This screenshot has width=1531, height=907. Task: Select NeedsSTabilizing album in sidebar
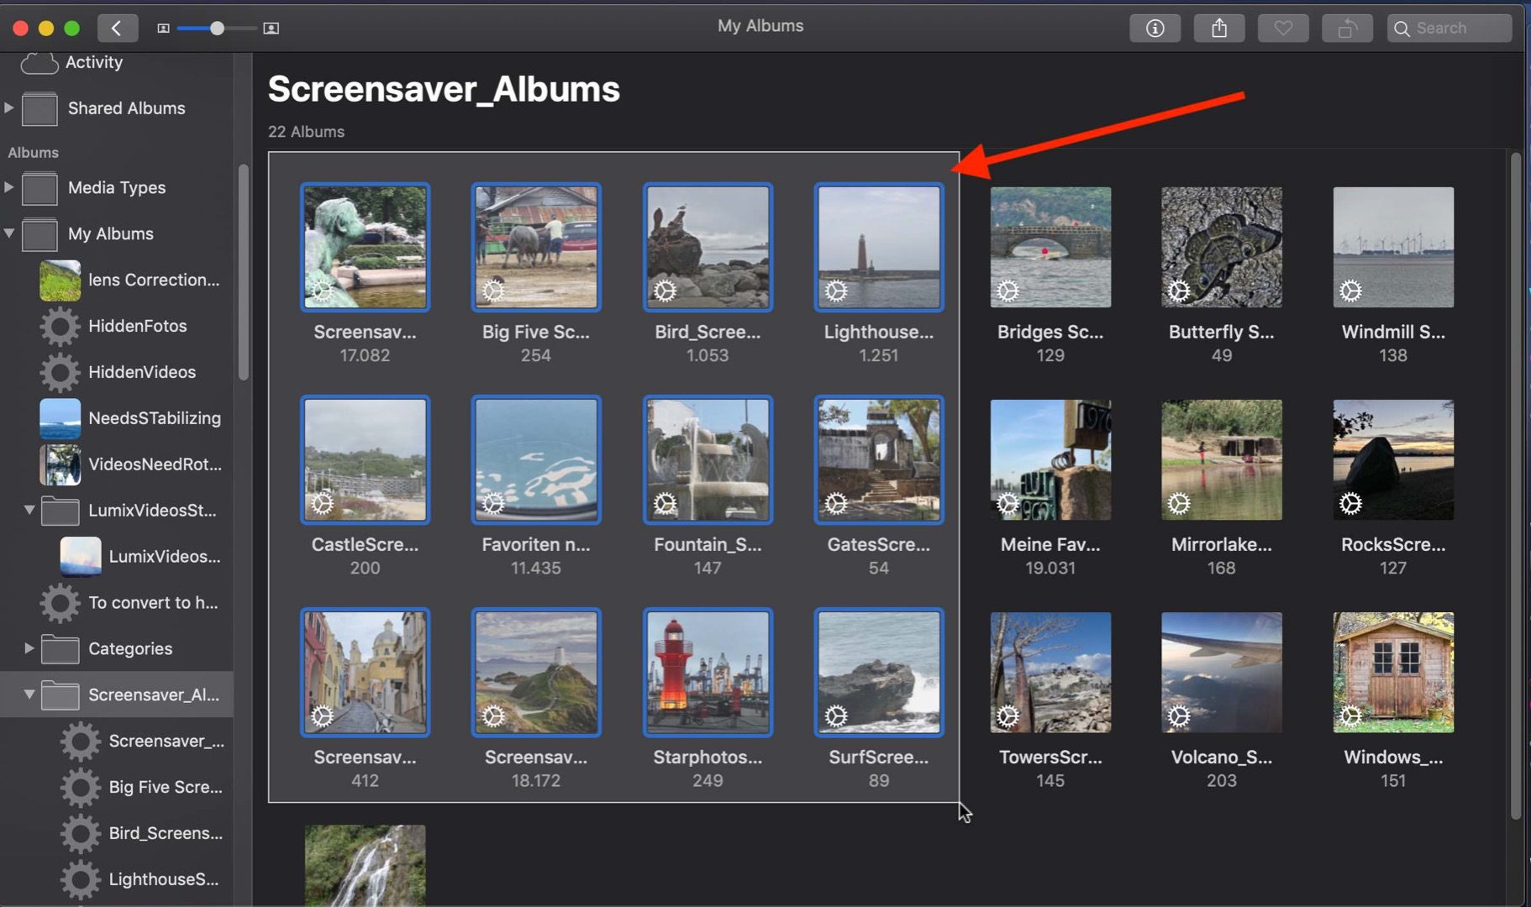[117, 419]
